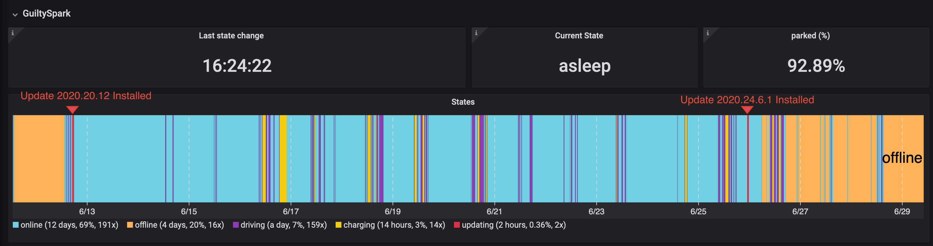Click the charging legend yellow swatch

[x=338, y=224]
